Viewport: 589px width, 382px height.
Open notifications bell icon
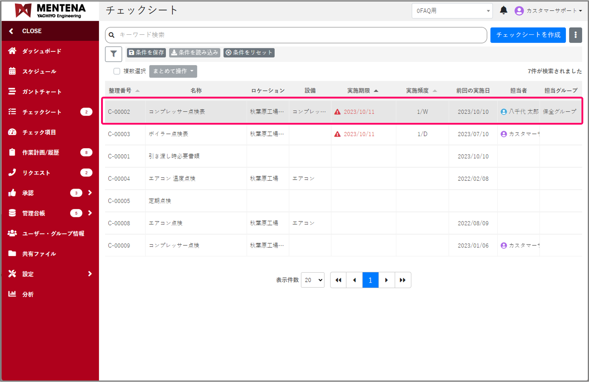point(504,11)
